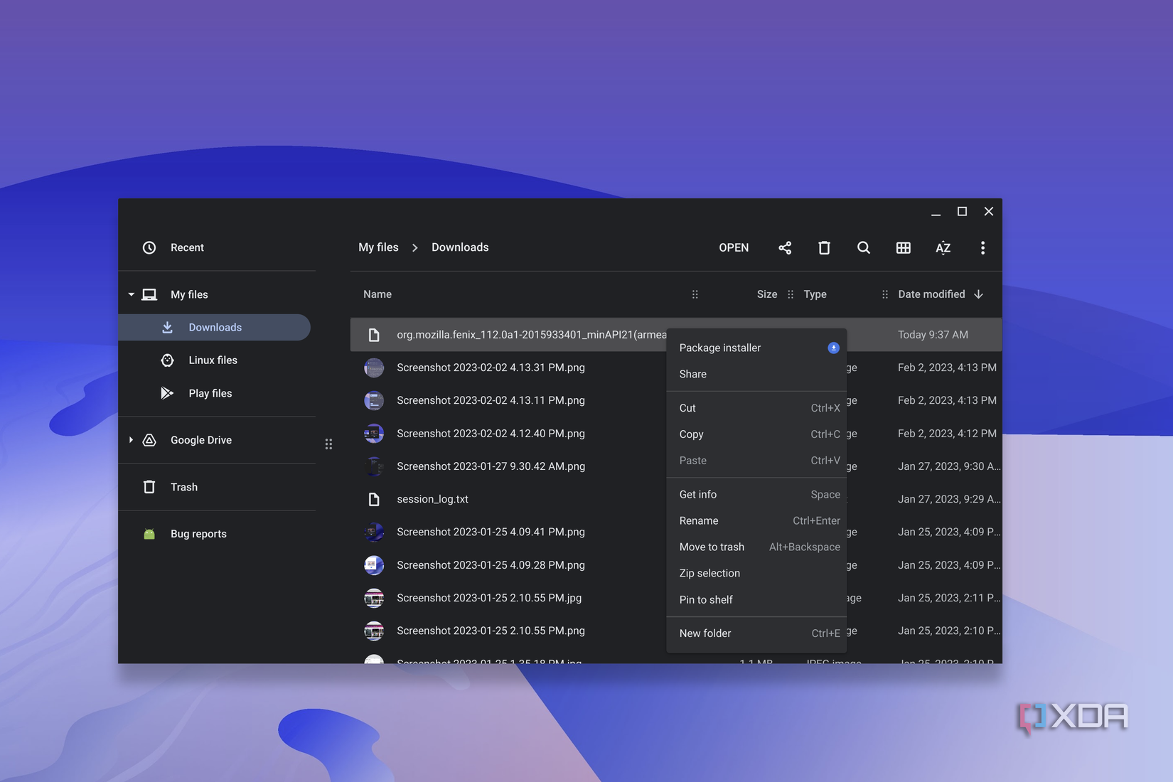Click sidebar resize handle dots
This screenshot has height=782, width=1173.
point(328,444)
